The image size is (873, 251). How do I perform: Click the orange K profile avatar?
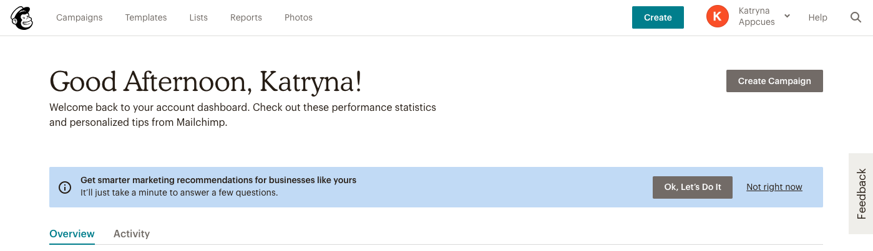coord(718,17)
